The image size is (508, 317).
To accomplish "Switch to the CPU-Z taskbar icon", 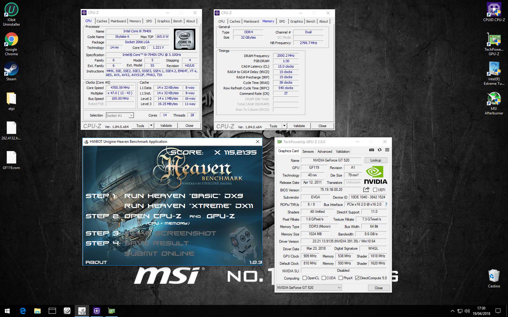I will [x=97, y=311].
